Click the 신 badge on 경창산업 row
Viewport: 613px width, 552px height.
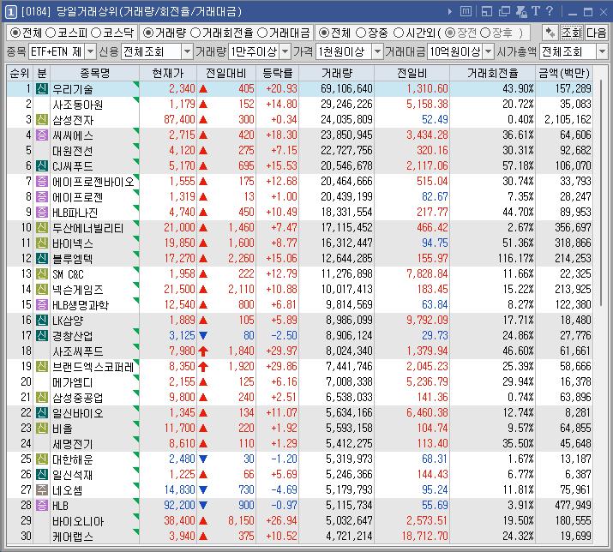(x=42, y=335)
